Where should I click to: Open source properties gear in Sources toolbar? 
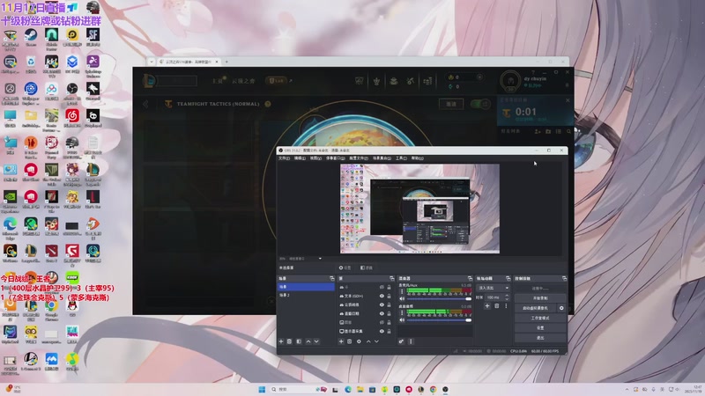tap(359, 341)
